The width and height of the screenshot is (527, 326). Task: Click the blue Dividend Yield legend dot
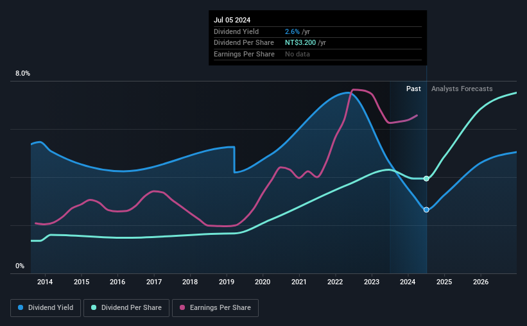click(x=21, y=307)
